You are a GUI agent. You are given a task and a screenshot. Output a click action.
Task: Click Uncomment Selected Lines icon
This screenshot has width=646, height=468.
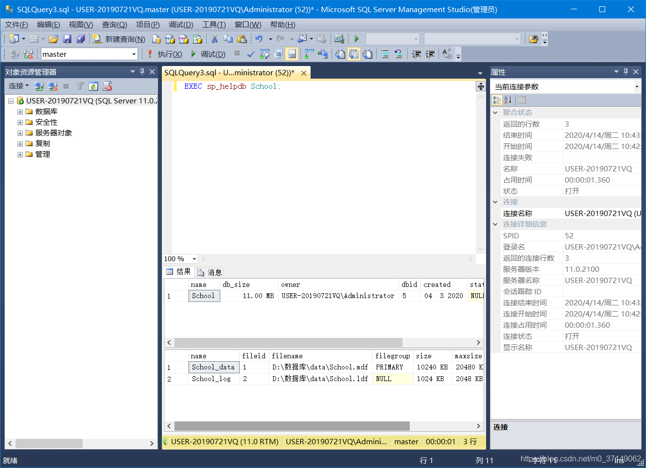399,54
